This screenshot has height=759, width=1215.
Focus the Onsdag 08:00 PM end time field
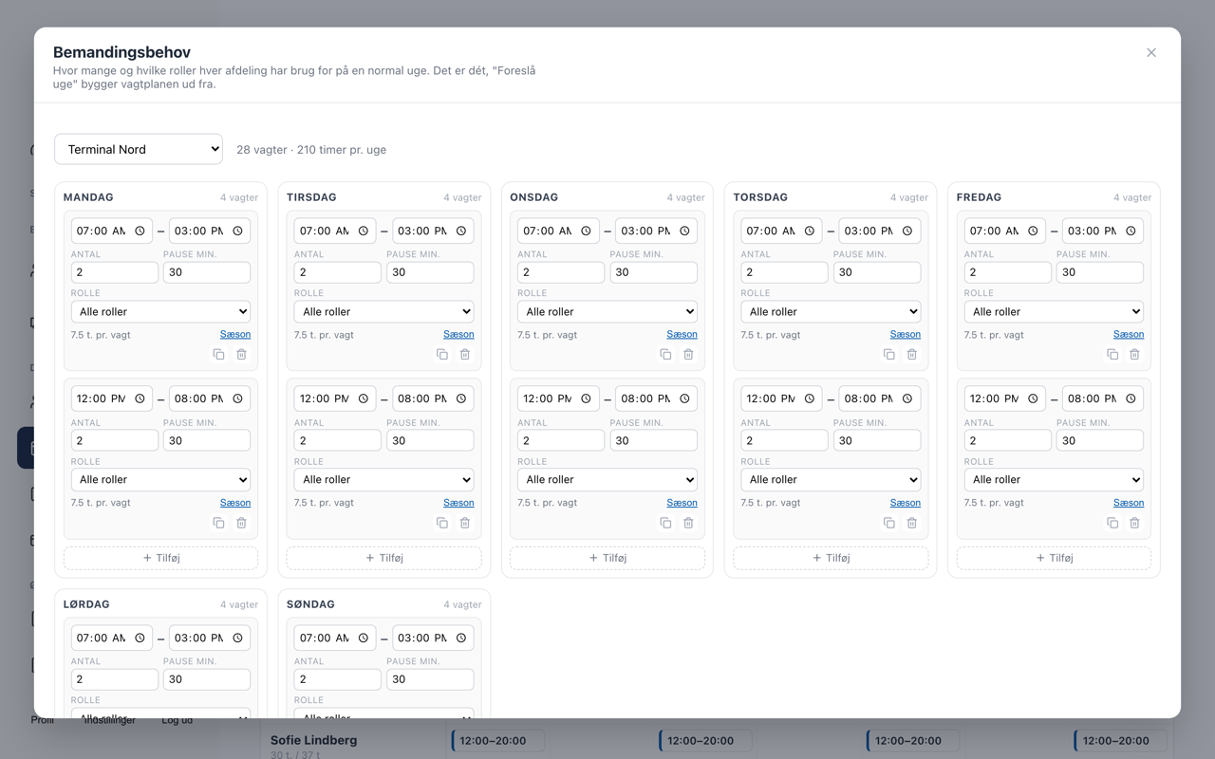point(656,398)
